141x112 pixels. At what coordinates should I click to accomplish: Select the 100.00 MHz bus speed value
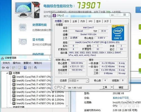point(77,70)
